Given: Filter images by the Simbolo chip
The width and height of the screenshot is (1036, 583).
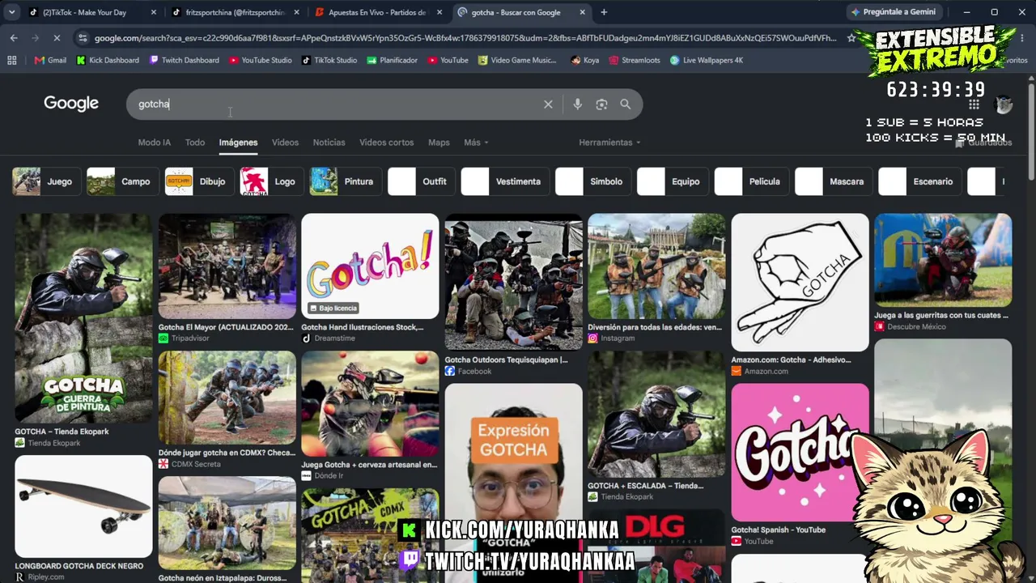Looking at the screenshot, I should (592, 181).
